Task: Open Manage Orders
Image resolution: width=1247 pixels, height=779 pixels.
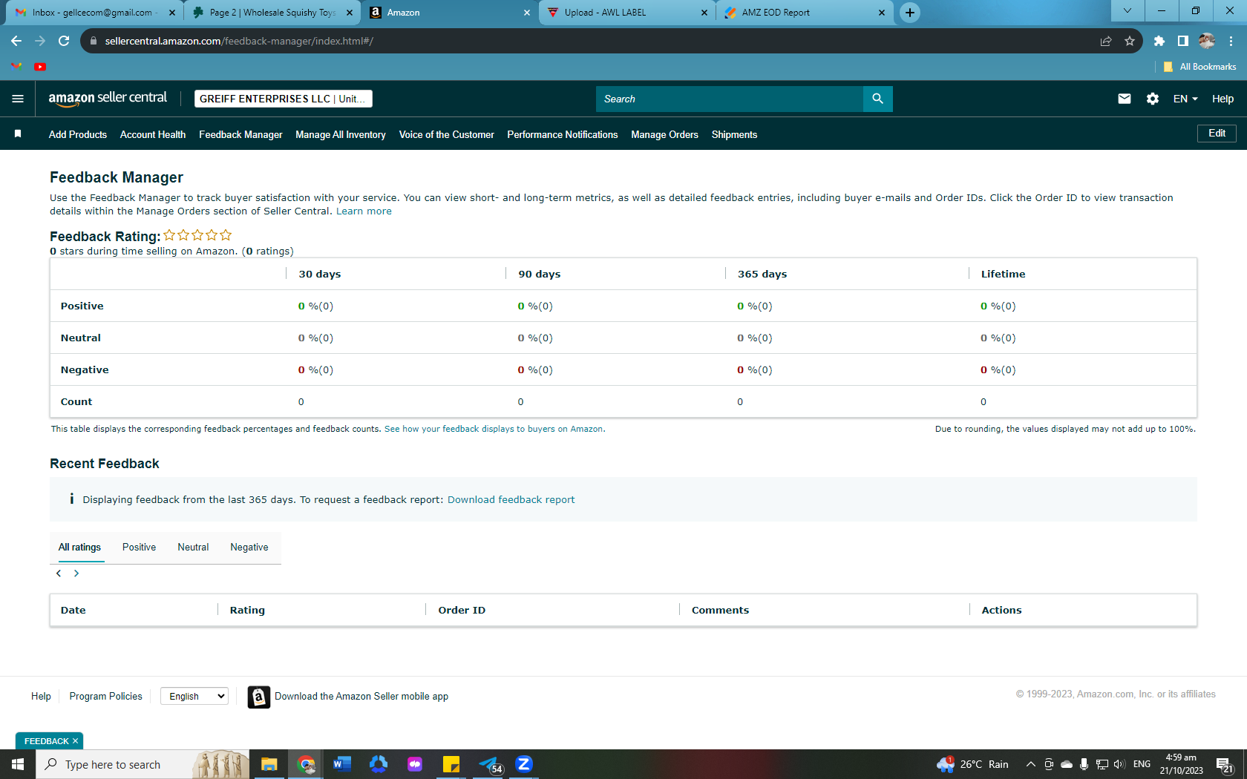Action: [665, 134]
